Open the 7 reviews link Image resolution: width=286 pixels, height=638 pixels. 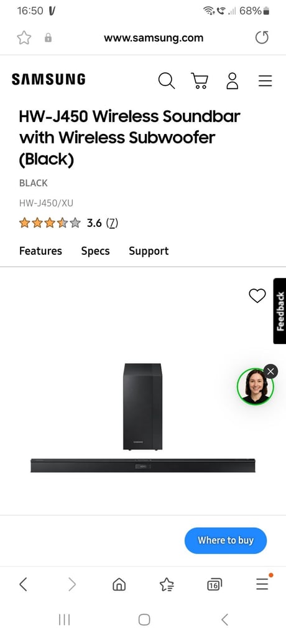click(x=112, y=223)
